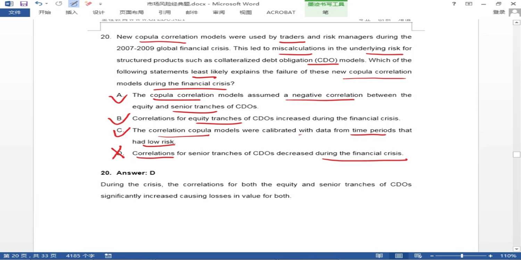Click the zoom in plus button
Viewport: 521px width, 260px height.
(x=490, y=256)
